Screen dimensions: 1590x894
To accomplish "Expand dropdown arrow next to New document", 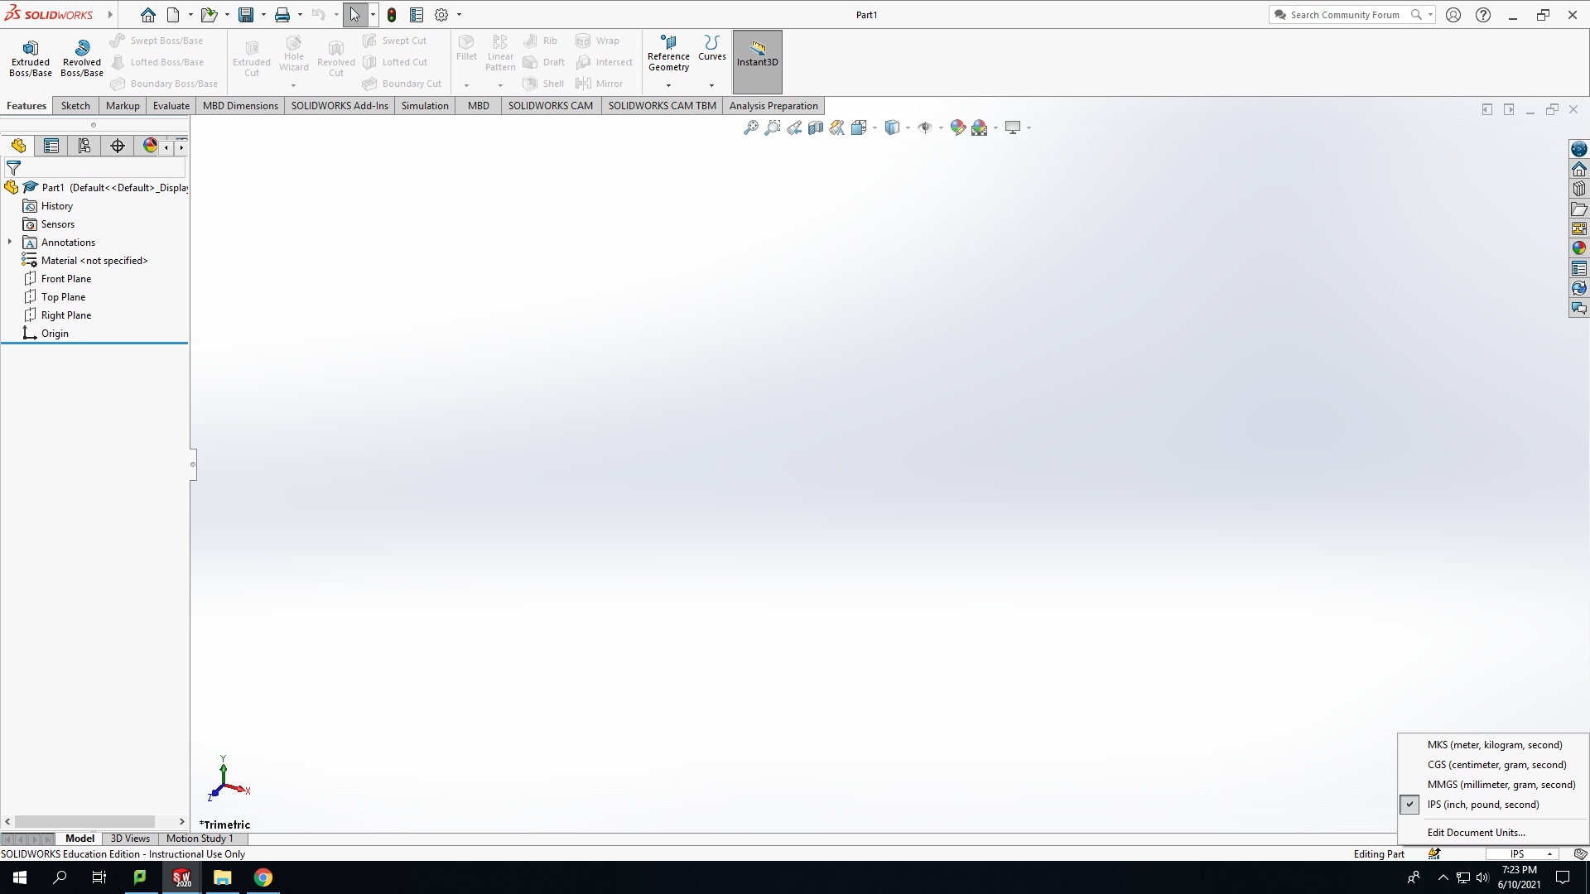I will point(190,15).
